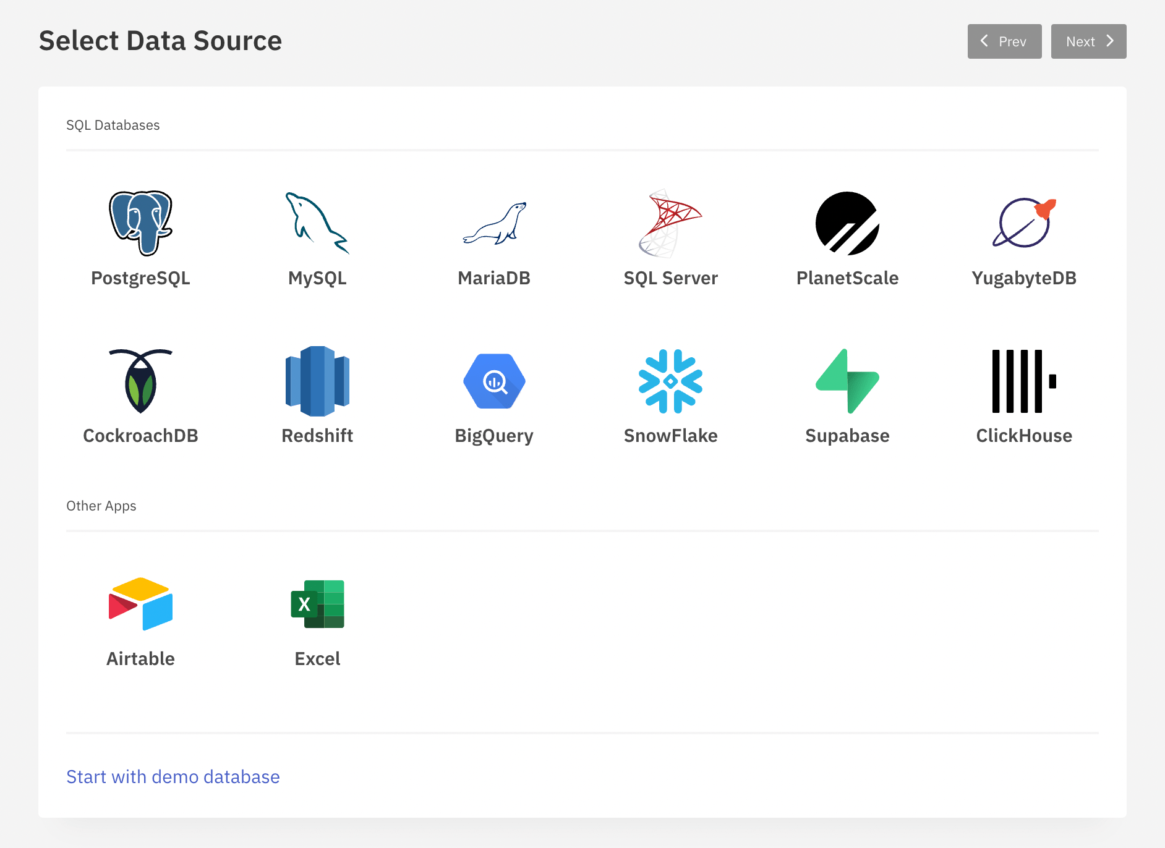
Task: Click the YugabyteDB label text
Action: pos(1024,279)
